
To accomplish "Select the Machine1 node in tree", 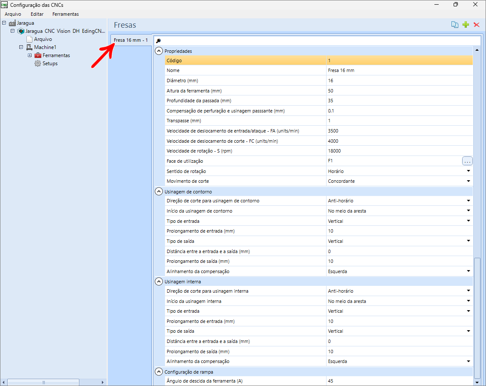I will 45,47.
